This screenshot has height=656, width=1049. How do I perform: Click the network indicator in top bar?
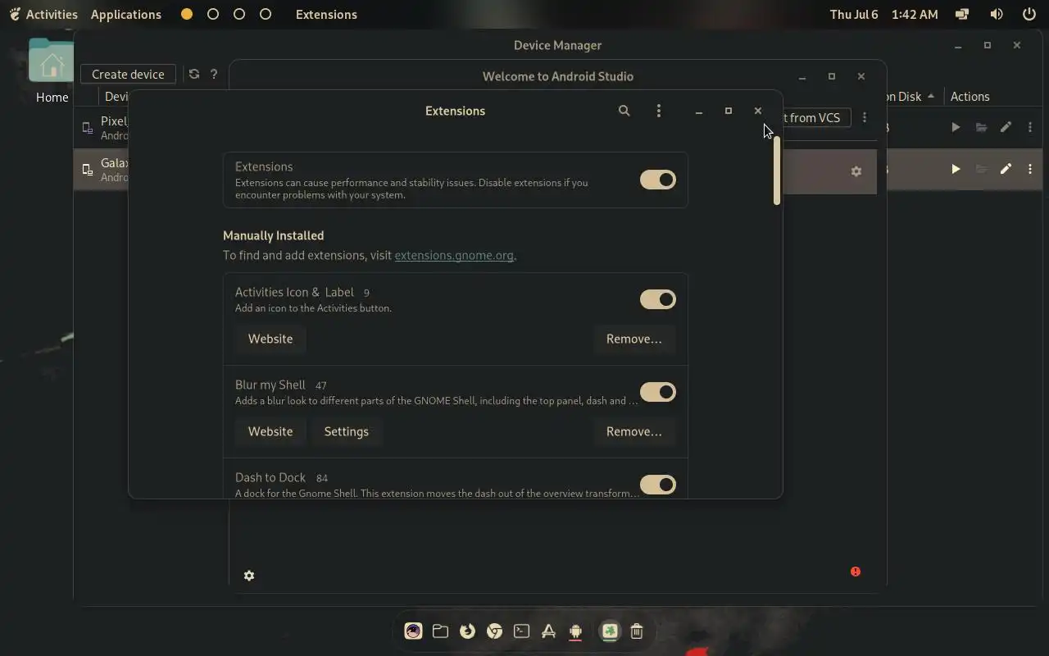962,14
